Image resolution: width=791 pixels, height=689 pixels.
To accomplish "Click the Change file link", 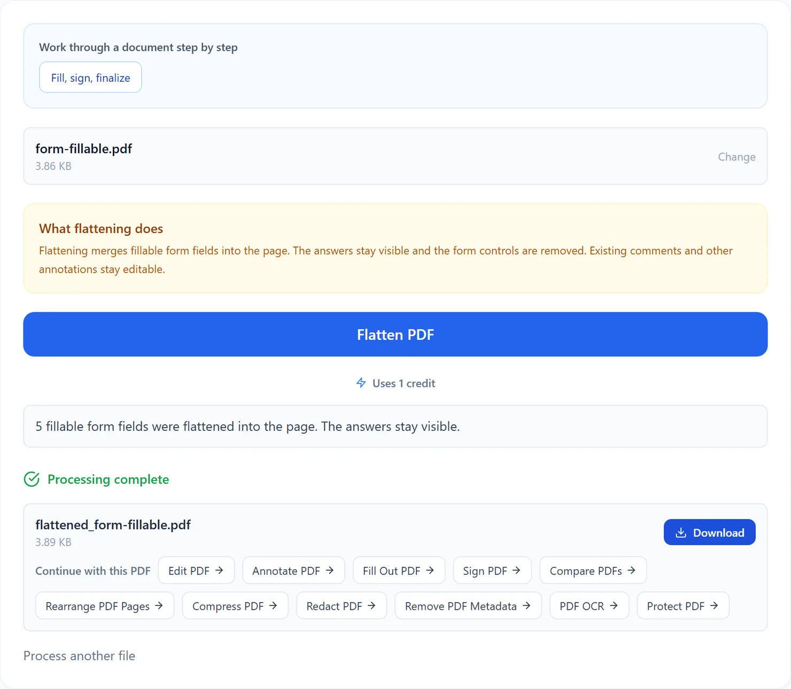I will [x=736, y=157].
